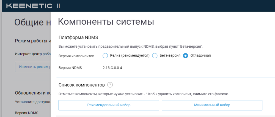
Task: Click the Изменить режим button behind panel
Action: [x=33, y=67]
